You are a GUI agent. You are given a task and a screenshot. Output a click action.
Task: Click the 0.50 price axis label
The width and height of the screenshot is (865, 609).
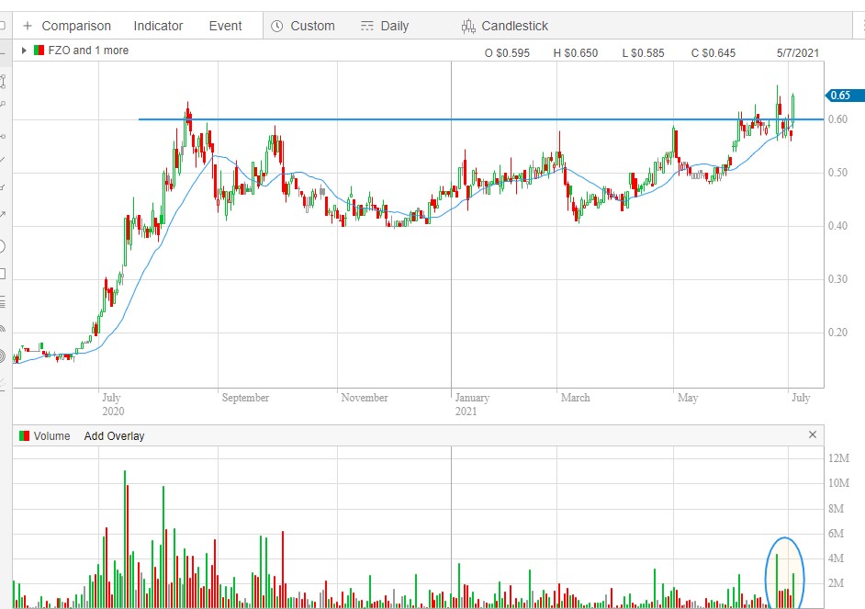point(838,173)
